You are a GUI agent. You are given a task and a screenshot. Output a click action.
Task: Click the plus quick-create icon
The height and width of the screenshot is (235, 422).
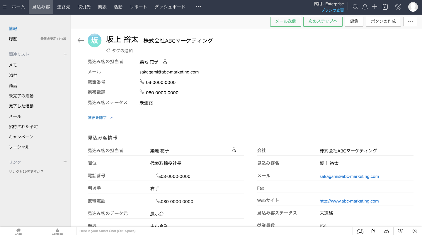coord(375,7)
